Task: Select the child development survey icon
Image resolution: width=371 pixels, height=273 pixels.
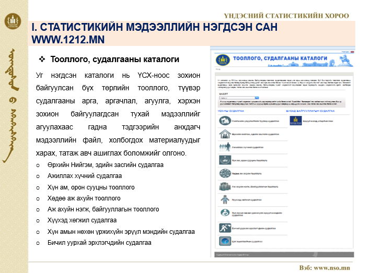Action: click(225, 200)
